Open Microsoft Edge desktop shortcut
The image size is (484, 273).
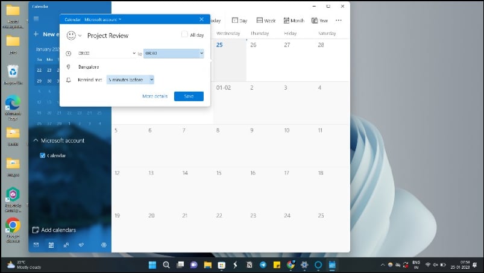[13, 108]
